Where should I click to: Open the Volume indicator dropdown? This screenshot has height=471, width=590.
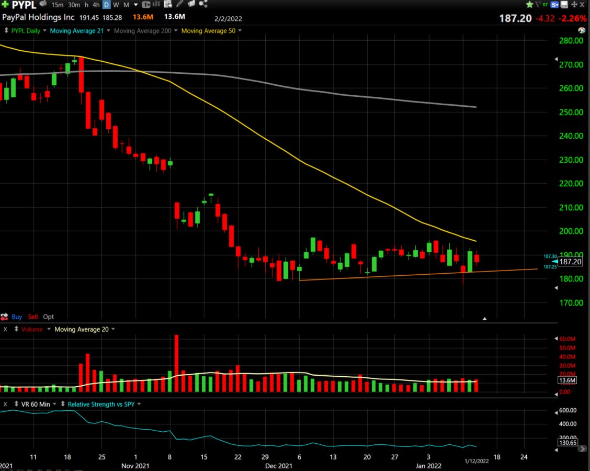pyautogui.click(x=49, y=329)
